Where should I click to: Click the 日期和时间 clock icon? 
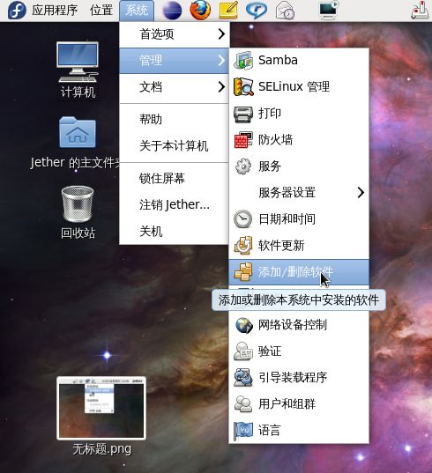[243, 219]
